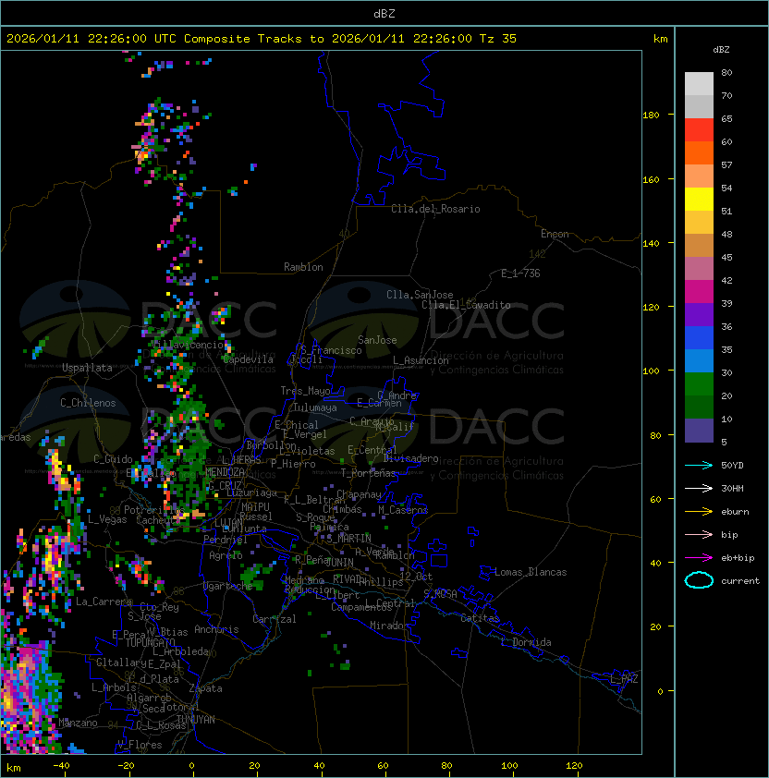Click the 180 tick label on vertical axis
This screenshot has width=769, height=778.
click(651, 115)
